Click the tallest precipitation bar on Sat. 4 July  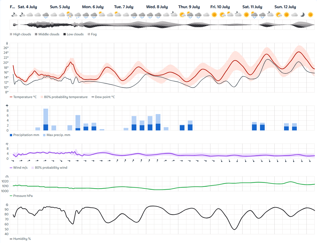[46, 119]
